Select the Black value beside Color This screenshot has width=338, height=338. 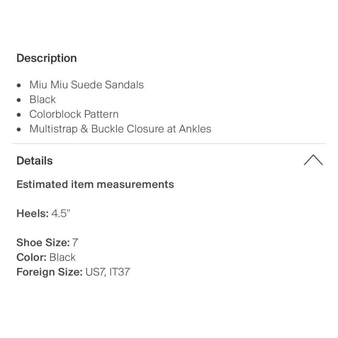tap(63, 257)
